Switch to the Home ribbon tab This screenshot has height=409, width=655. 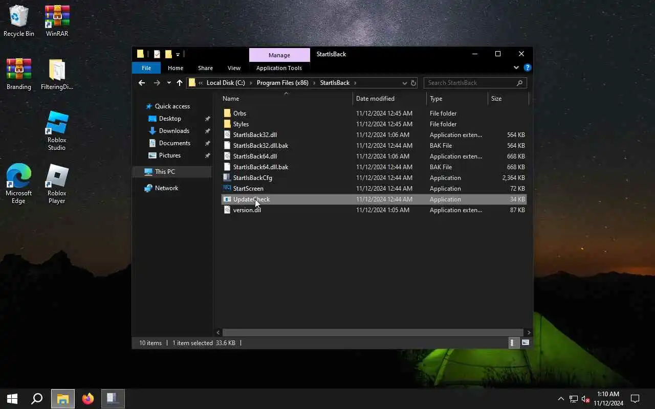click(176, 68)
